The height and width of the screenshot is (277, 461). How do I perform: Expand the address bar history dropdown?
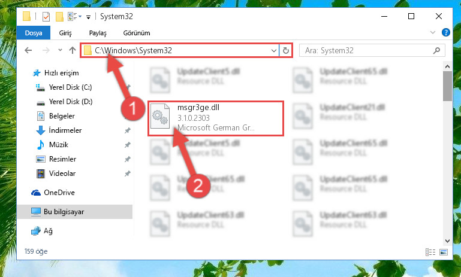click(273, 50)
